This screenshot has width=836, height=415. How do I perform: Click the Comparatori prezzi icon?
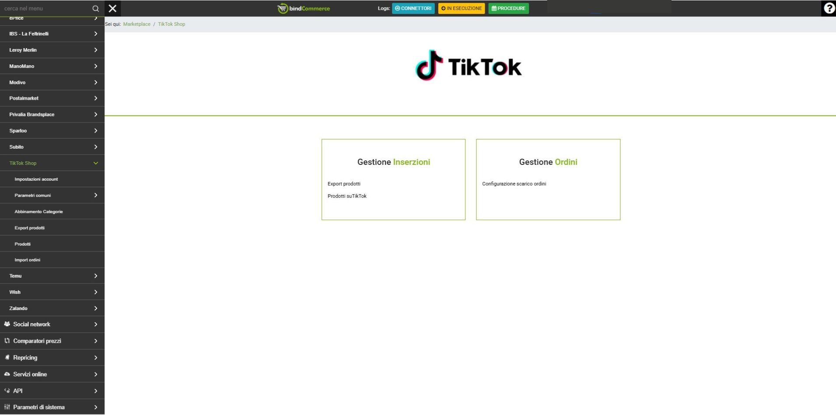[x=7, y=341]
